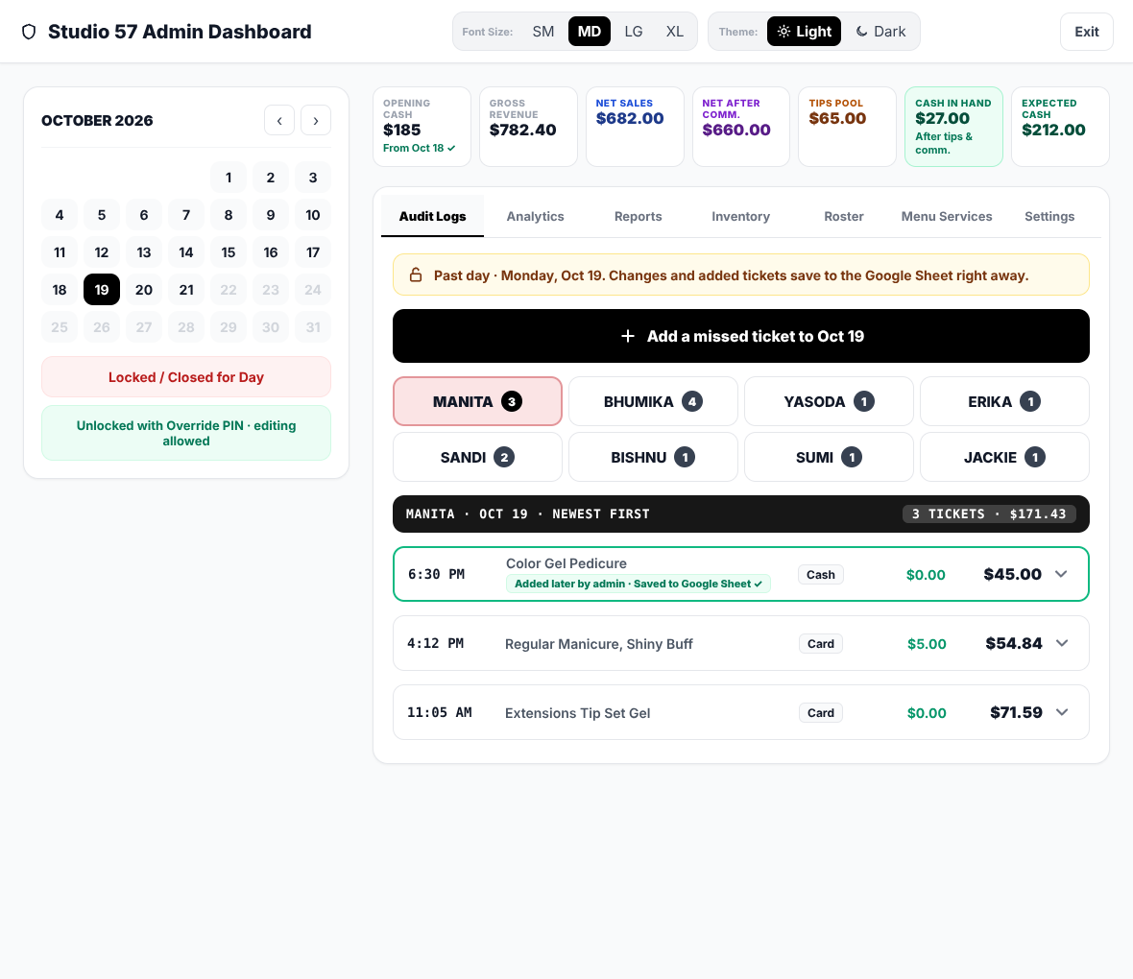Select technician Manita
Screen dimensions: 1133x979
(x=477, y=401)
